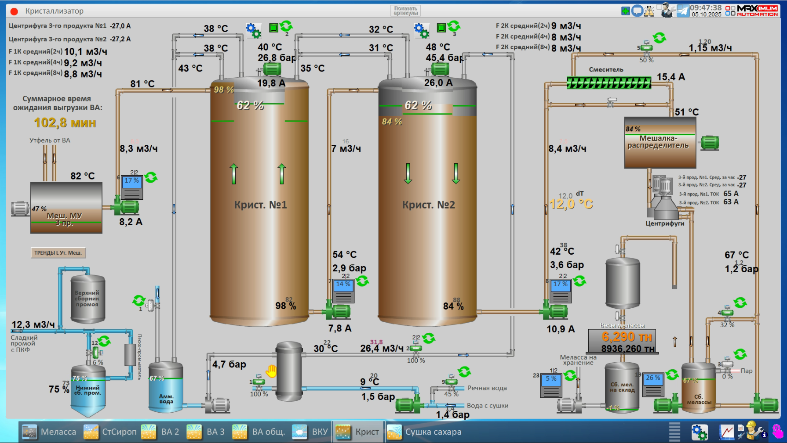Open the 26 % regulator by Сб. мел. на склад
787x443 pixels.
tap(653, 385)
